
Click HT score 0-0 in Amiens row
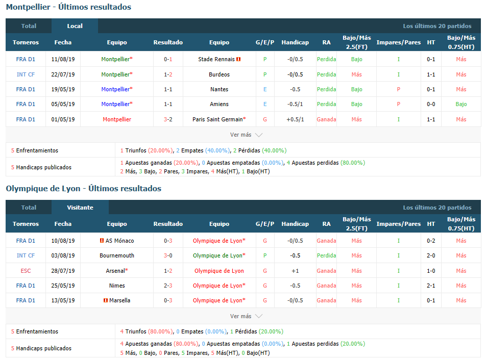pos(431,104)
